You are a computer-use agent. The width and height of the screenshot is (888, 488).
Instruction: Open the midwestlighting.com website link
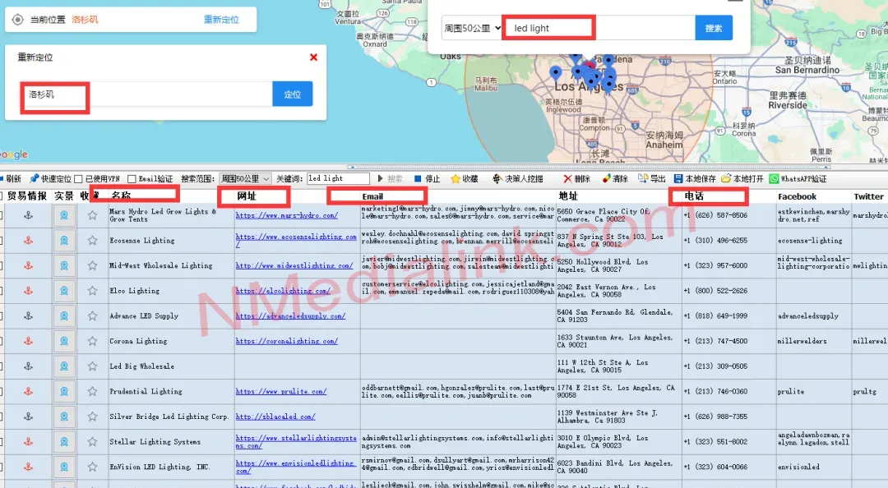[294, 265]
